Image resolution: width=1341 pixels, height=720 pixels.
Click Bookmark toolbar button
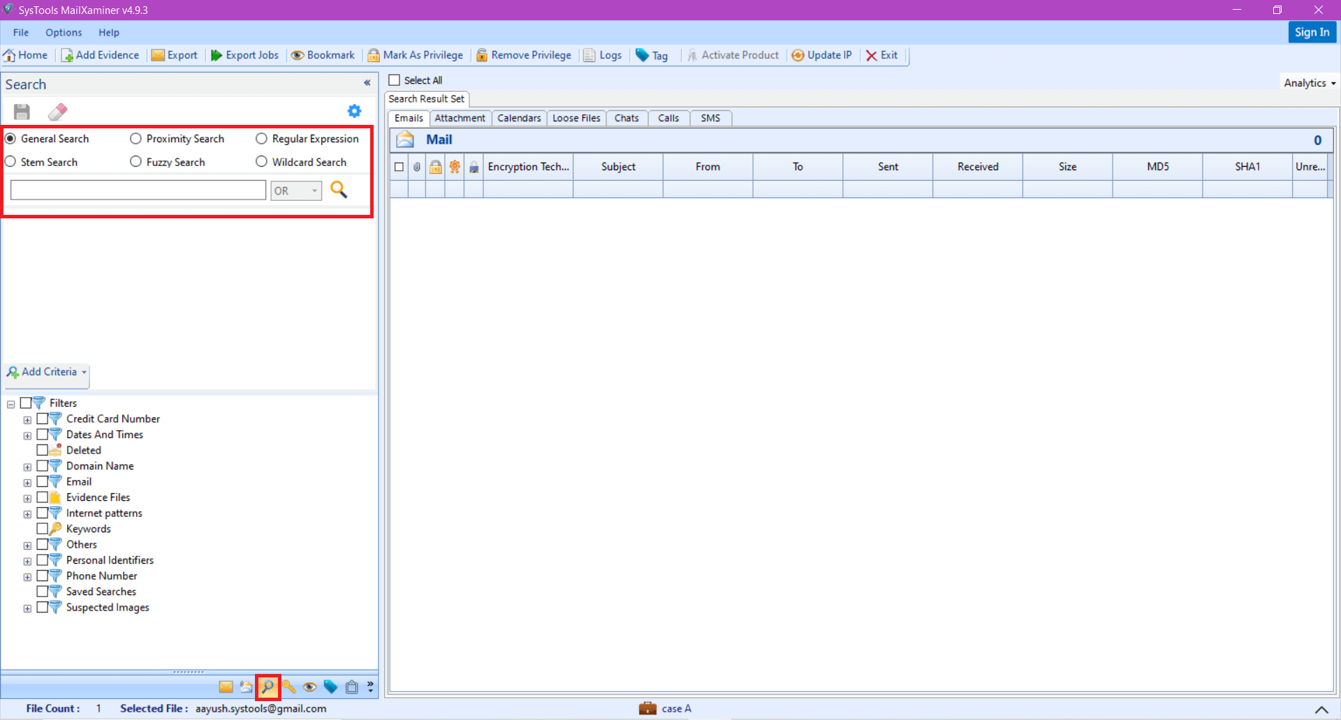click(x=323, y=55)
